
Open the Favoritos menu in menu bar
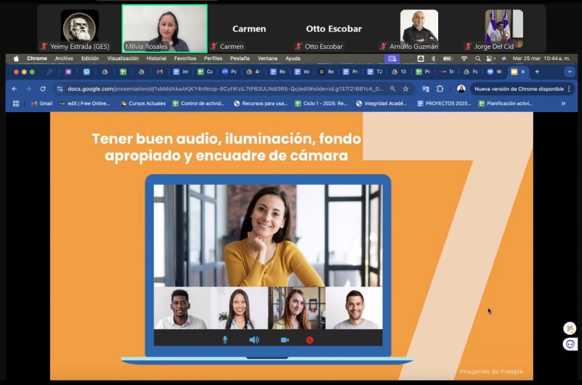point(185,58)
